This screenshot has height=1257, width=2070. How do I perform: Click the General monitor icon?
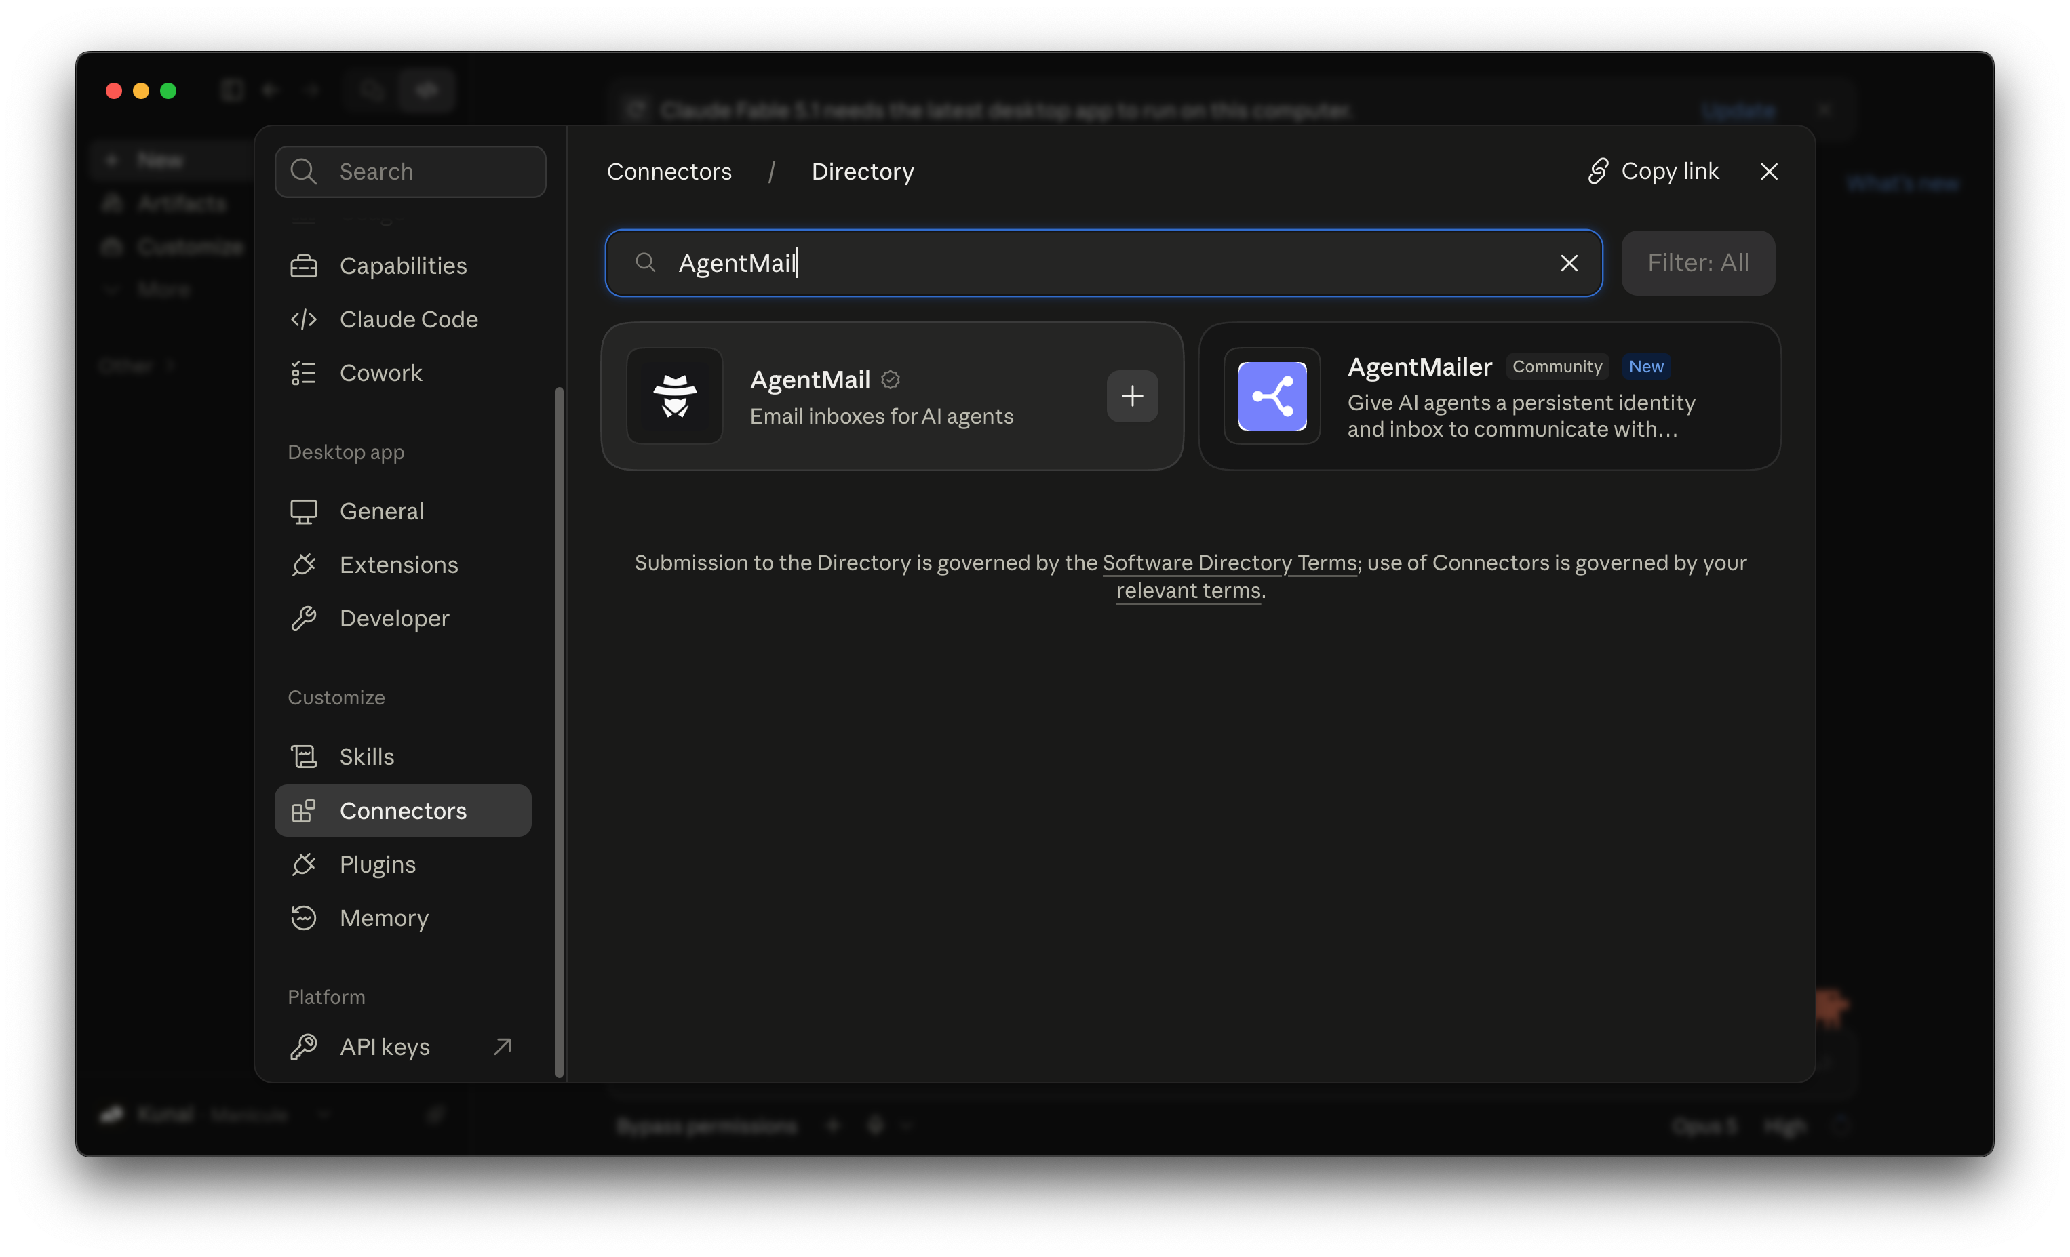click(x=303, y=511)
